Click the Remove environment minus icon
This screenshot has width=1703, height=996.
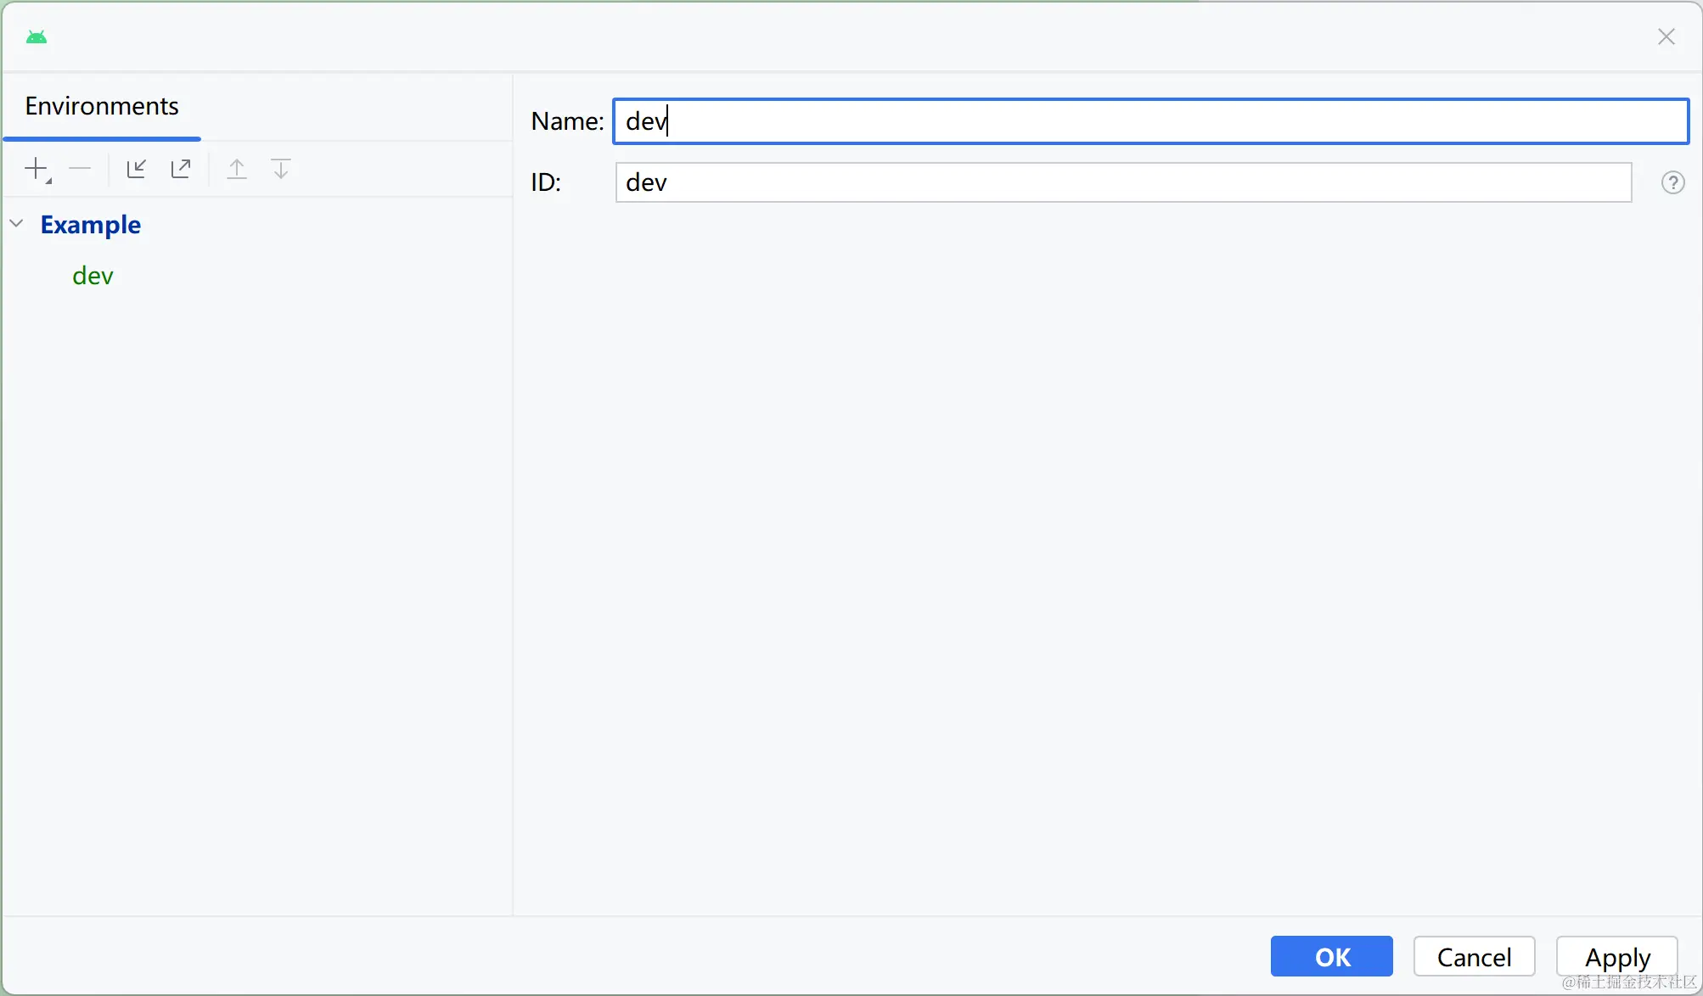point(80,169)
